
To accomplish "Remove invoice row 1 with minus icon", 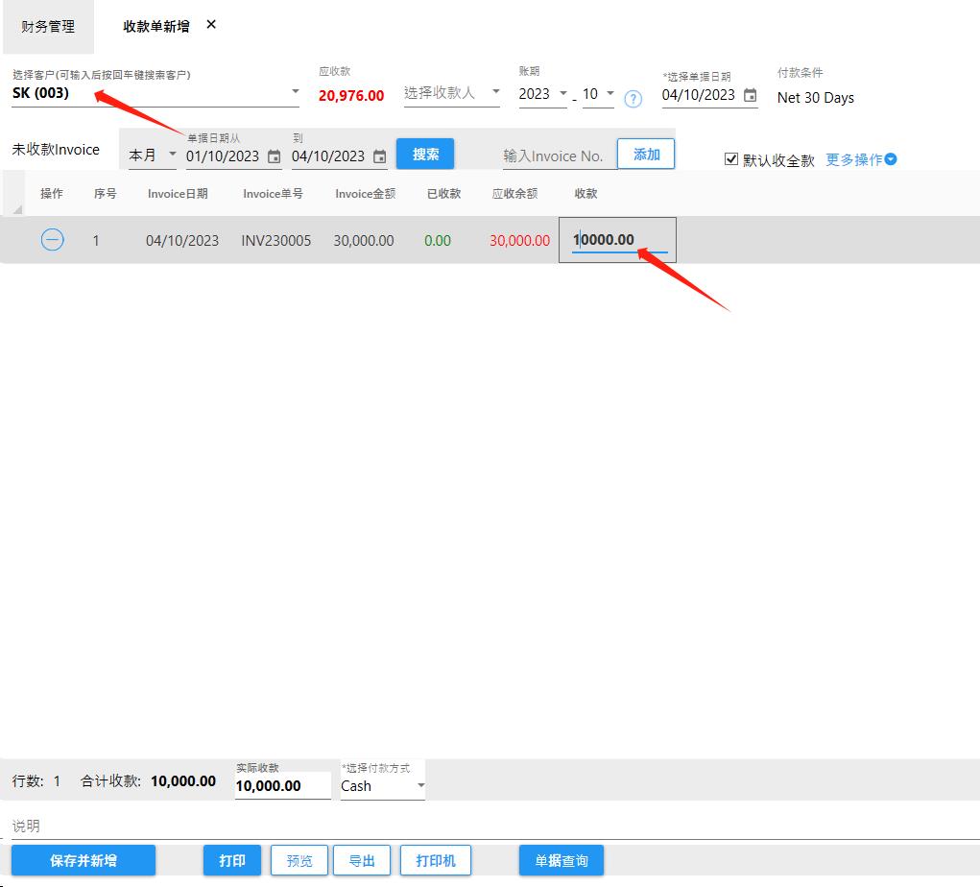I will pos(53,240).
